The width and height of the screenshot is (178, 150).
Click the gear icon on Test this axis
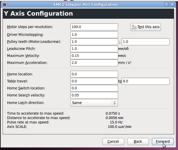point(134,27)
